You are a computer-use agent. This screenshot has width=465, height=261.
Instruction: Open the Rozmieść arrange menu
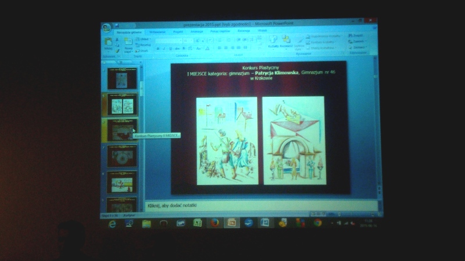[x=286, y=42]
